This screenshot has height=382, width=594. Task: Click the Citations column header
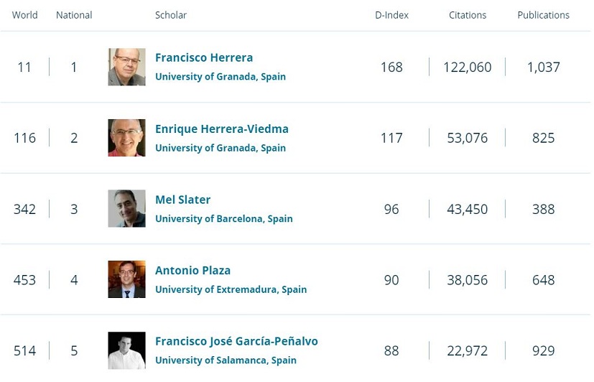pyautogui.click(x=468, y=15)
